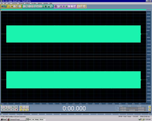The width and height of the screenshot is (152, 121).
Task: Click the "44100 · 16-bit · Stereo" status text
Action: [x=125, y=117]
